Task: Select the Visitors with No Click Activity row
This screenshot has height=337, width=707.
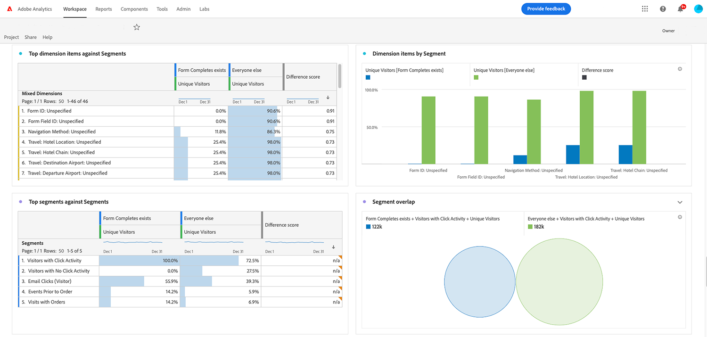Action: coord(180,271)
